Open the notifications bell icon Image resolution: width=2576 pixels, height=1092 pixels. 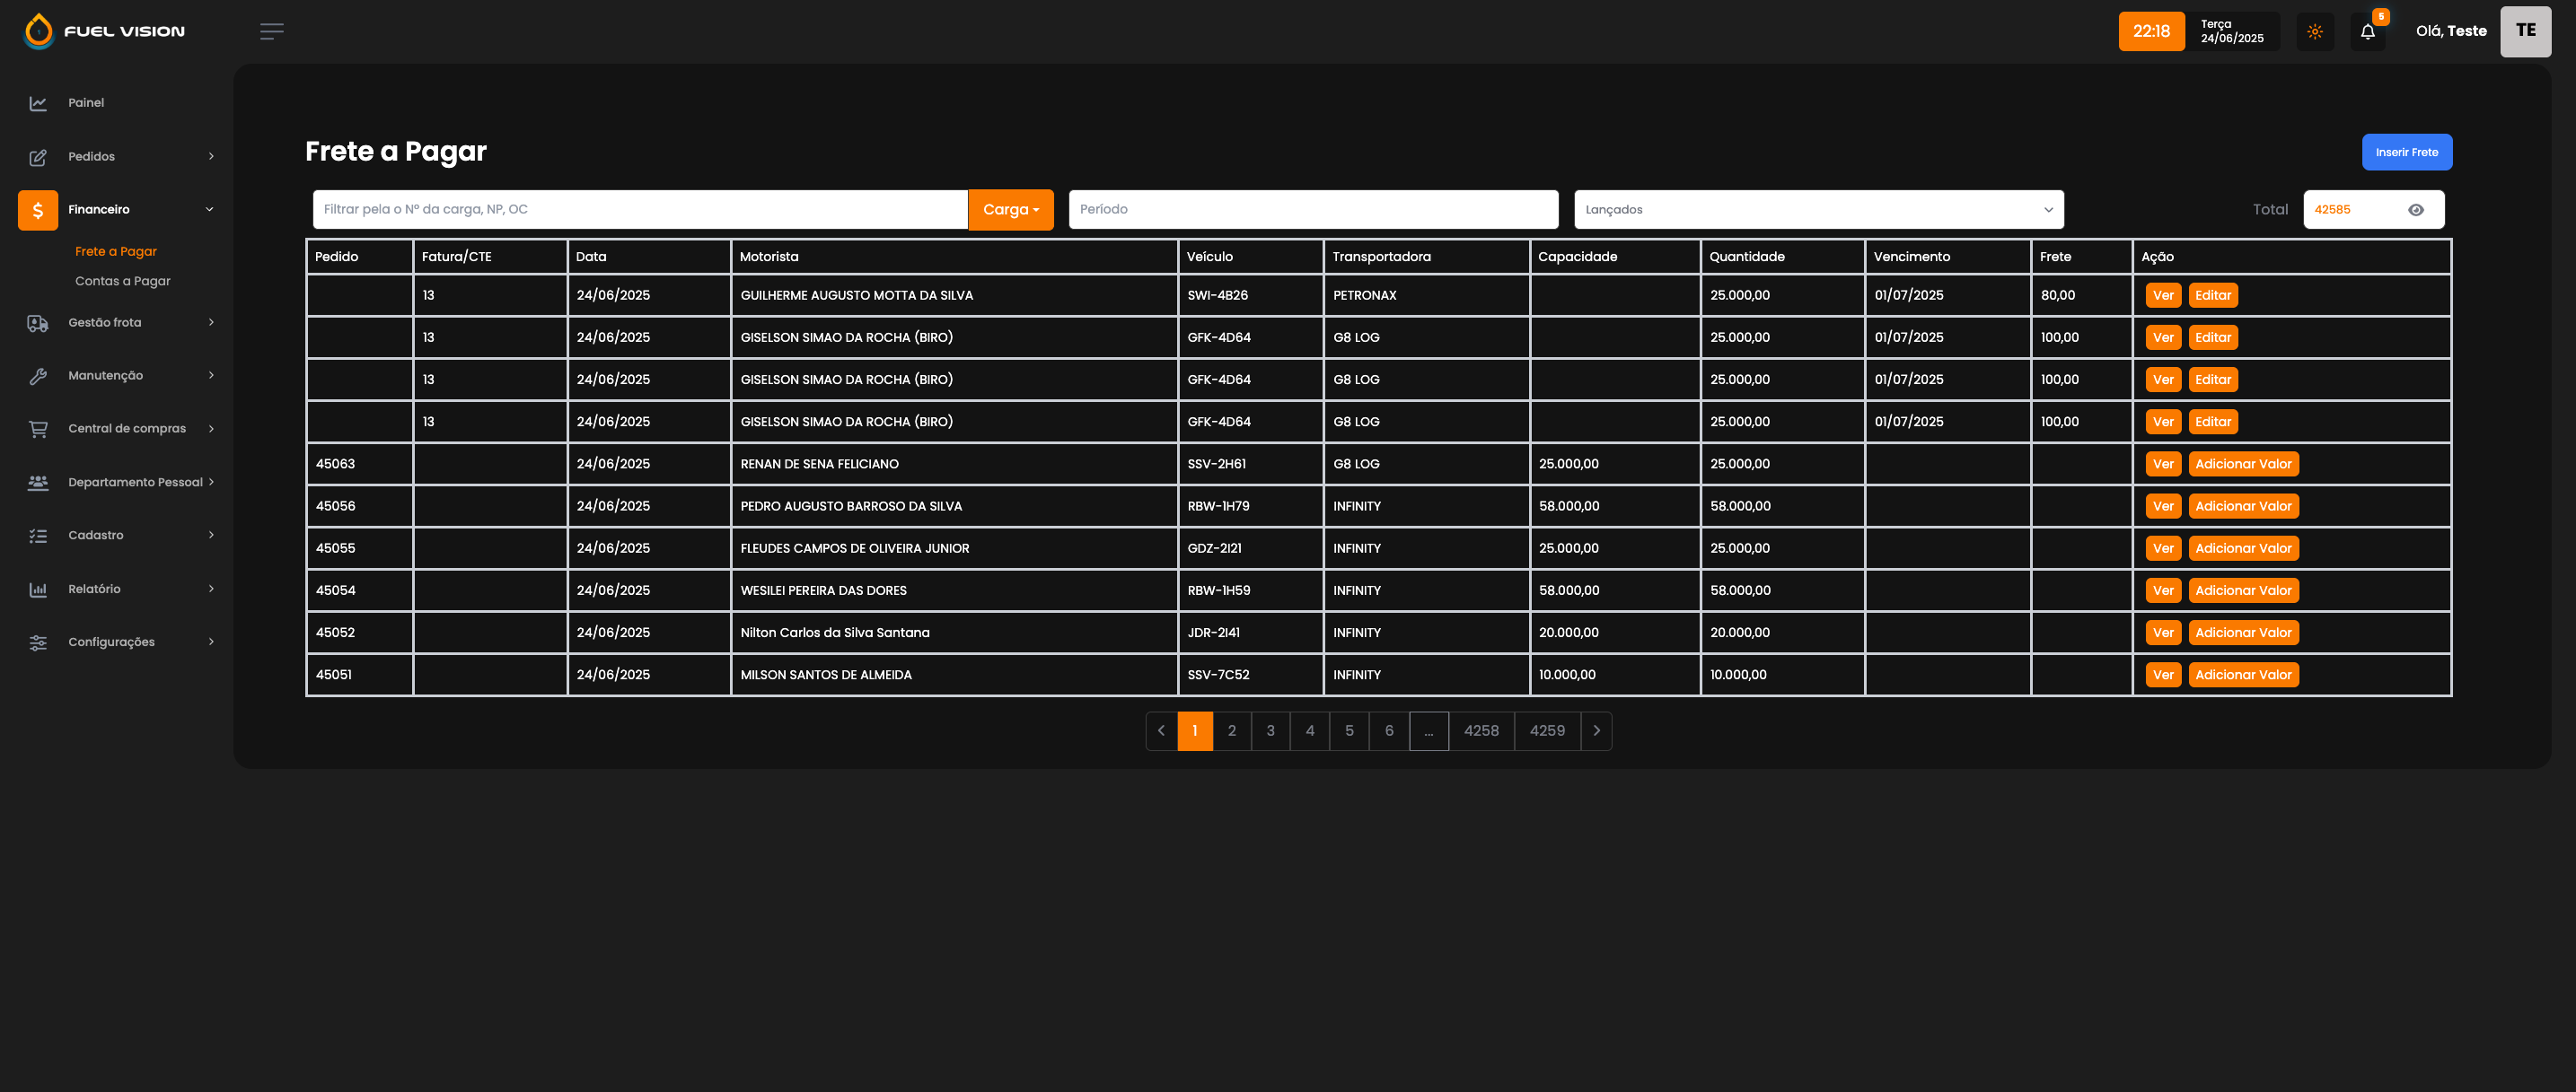click(x=2367, y=32)
